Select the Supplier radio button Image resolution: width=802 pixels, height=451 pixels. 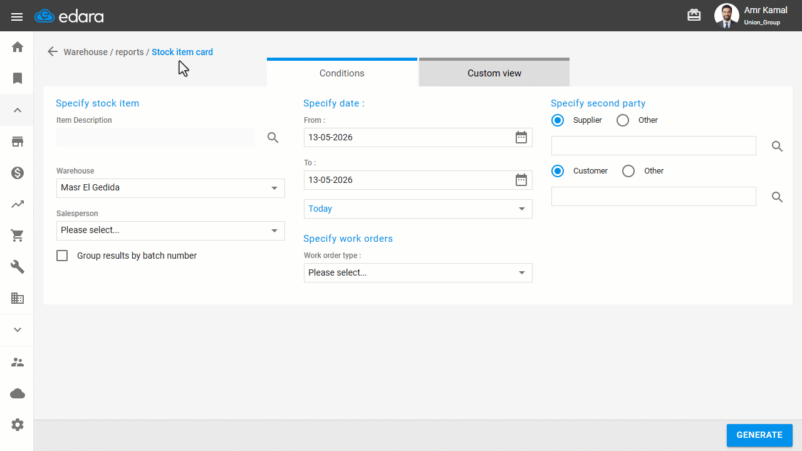click(x=558, y=120)
